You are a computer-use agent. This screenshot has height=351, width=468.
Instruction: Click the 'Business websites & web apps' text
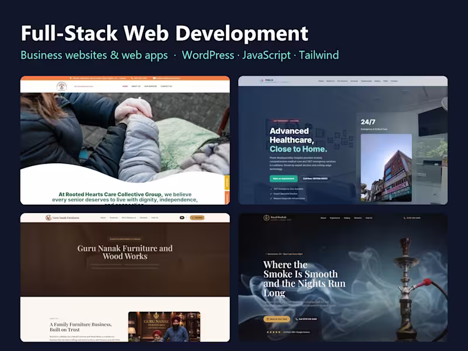click(94, 55)
